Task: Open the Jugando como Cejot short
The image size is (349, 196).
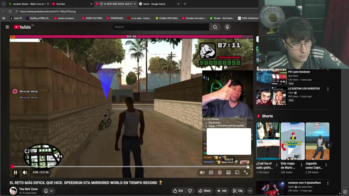Action: [317, 141]
